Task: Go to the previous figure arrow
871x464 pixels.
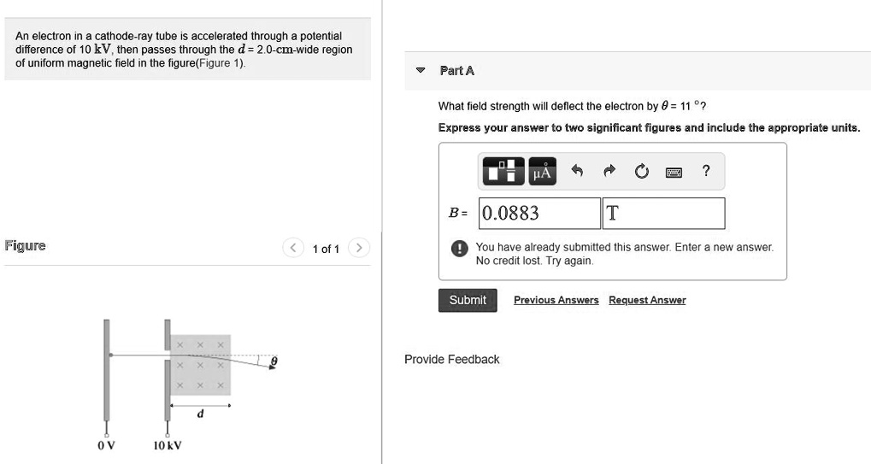Action: coord(292,248)
